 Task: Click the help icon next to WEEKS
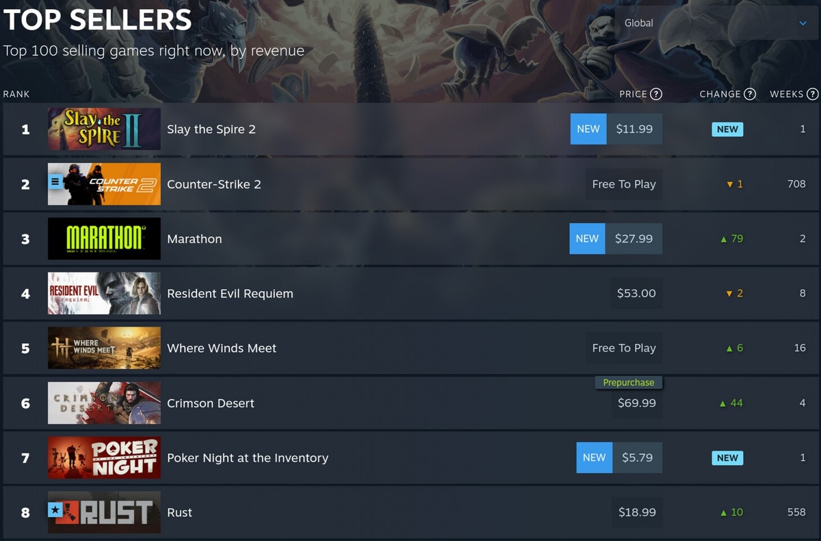tap(812, 94)
